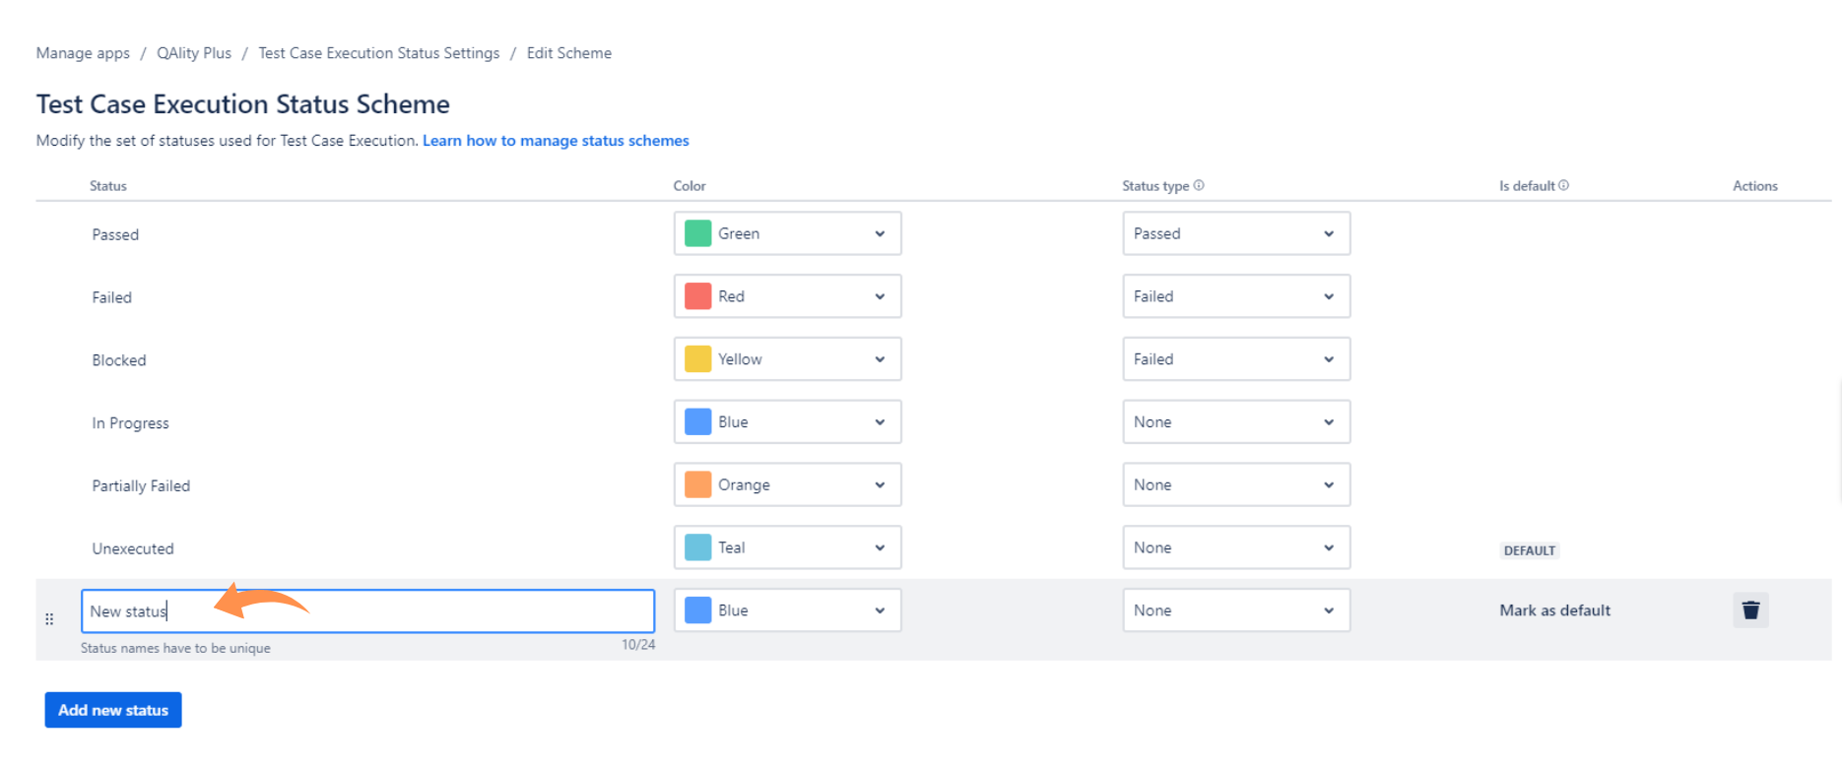The height and width of the screenshot is (768, 1842).
Task: Open the Yellow color dropdown for Blocked
Action: tap(787, 359)
